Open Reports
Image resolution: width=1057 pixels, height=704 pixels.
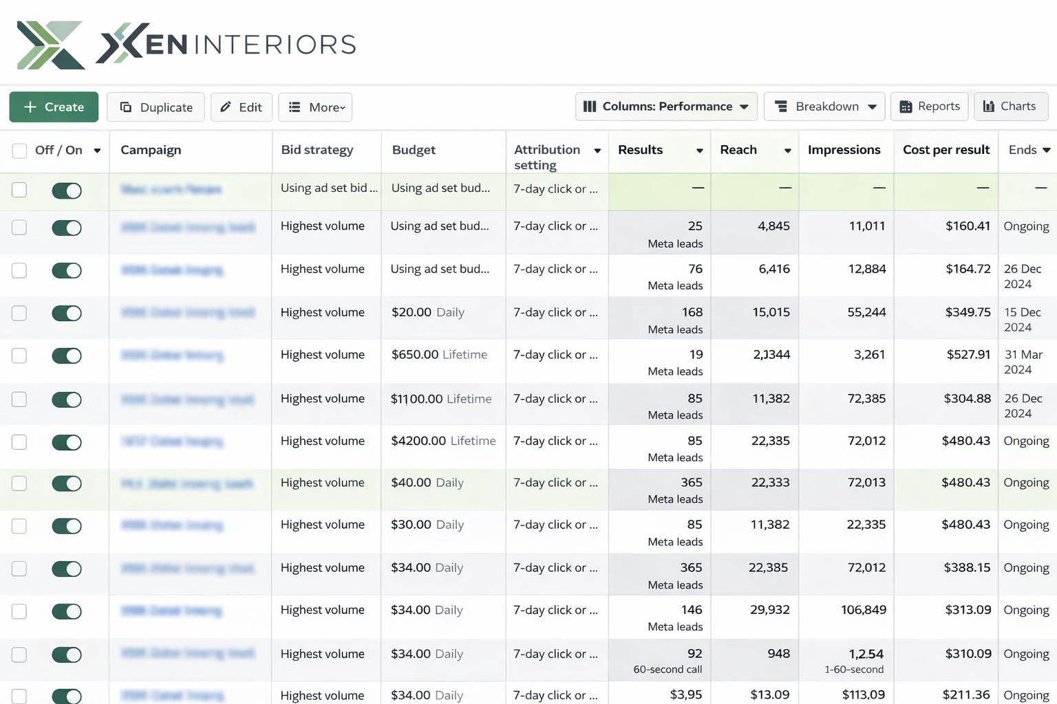point(930,107)
